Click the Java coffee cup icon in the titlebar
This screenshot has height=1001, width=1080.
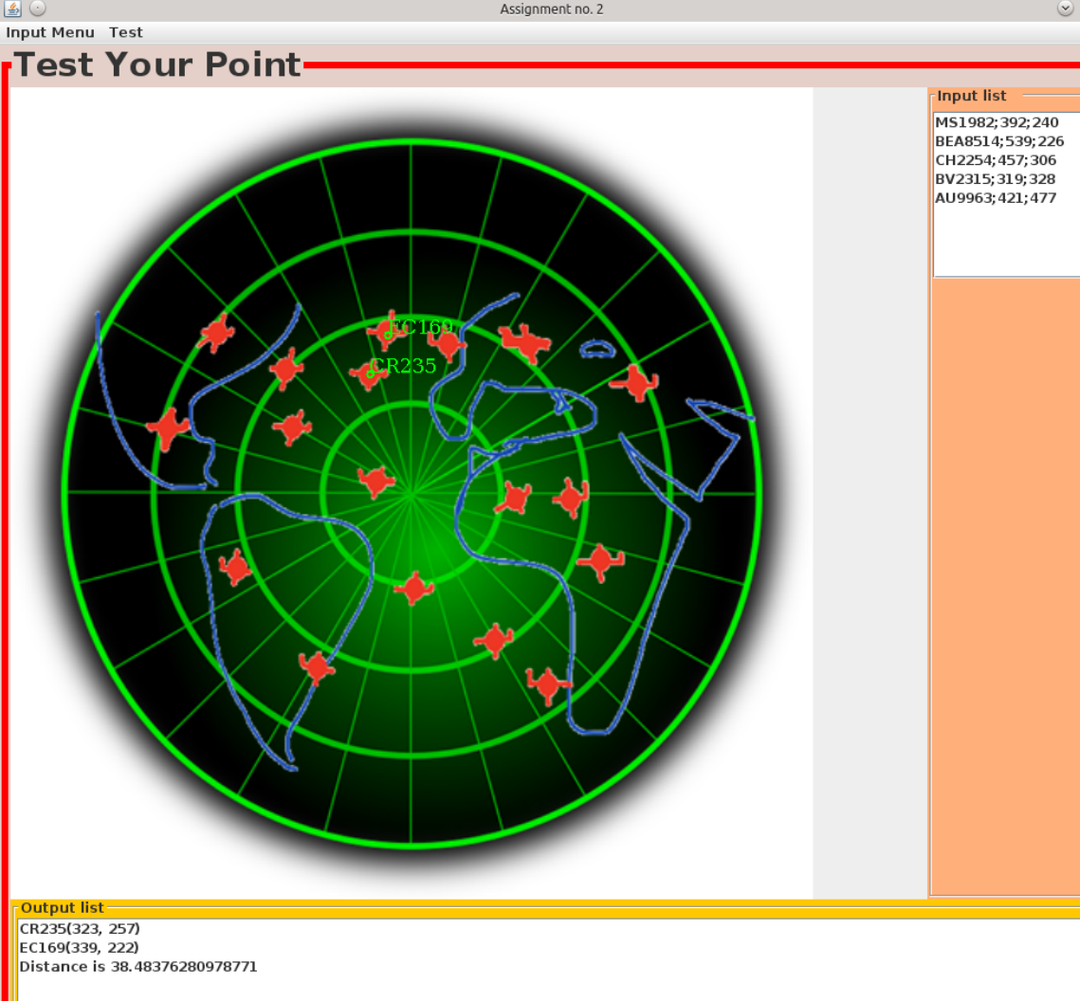[x=13, y=9]
